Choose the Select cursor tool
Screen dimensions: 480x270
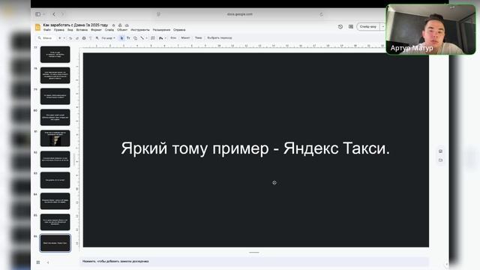pyautogui.click(x=121, y=38)
